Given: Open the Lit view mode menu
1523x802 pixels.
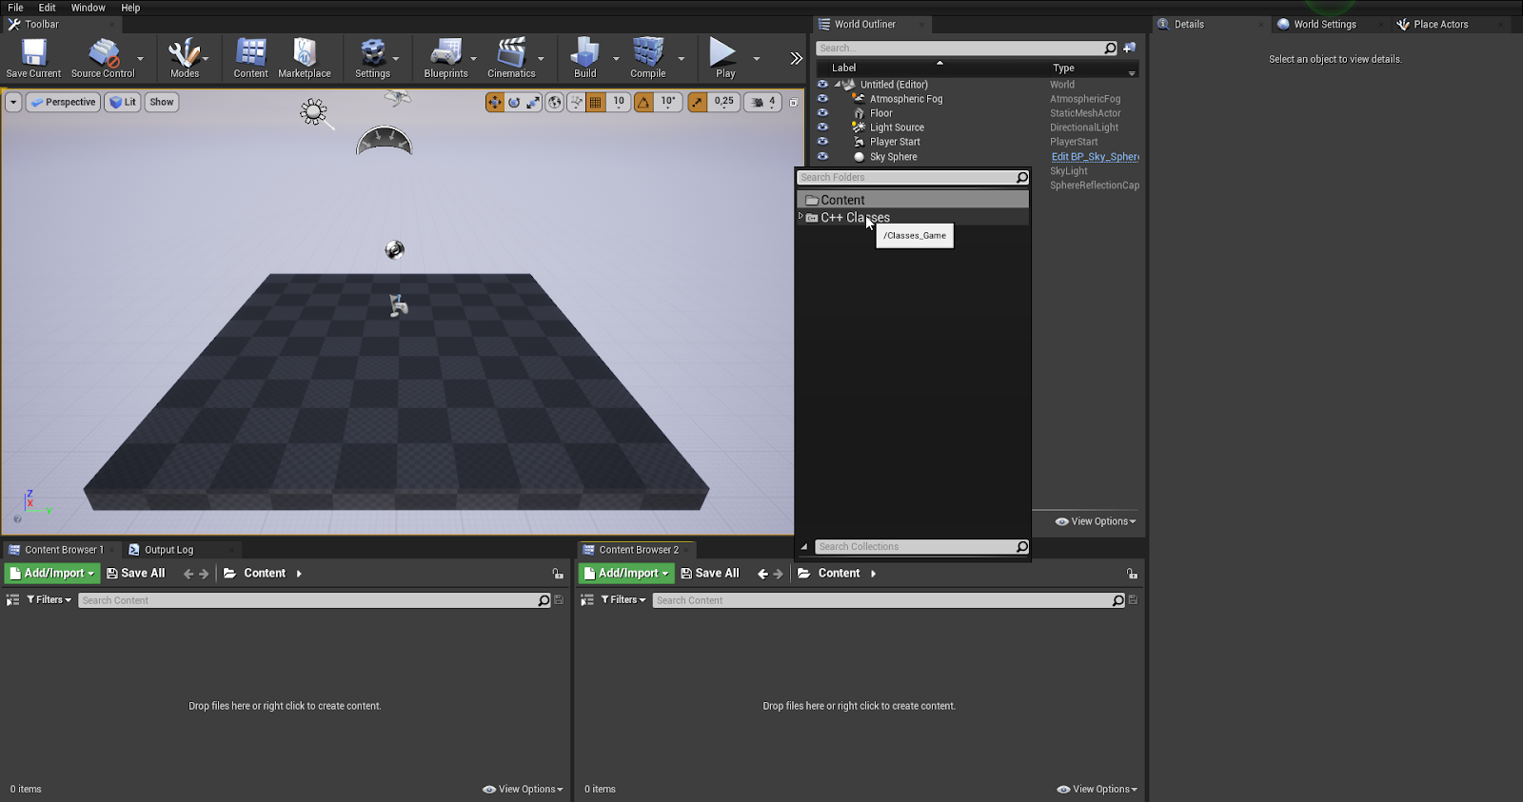Looking at the screenshot, I should point(123,102).
